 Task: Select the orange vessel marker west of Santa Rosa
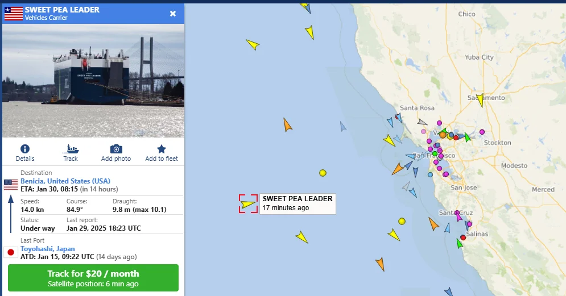coord(288,124)
